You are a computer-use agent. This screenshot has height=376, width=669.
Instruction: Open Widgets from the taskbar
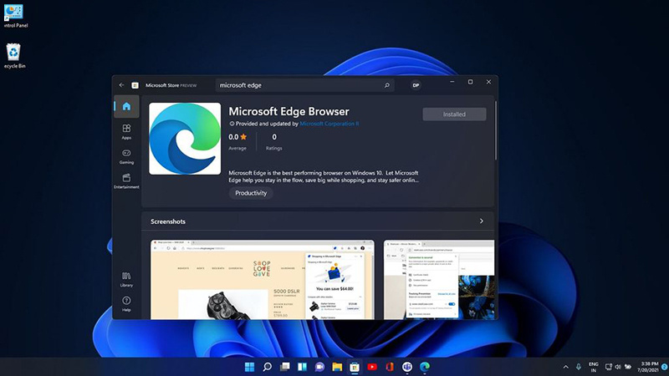(x=302, y=367)
